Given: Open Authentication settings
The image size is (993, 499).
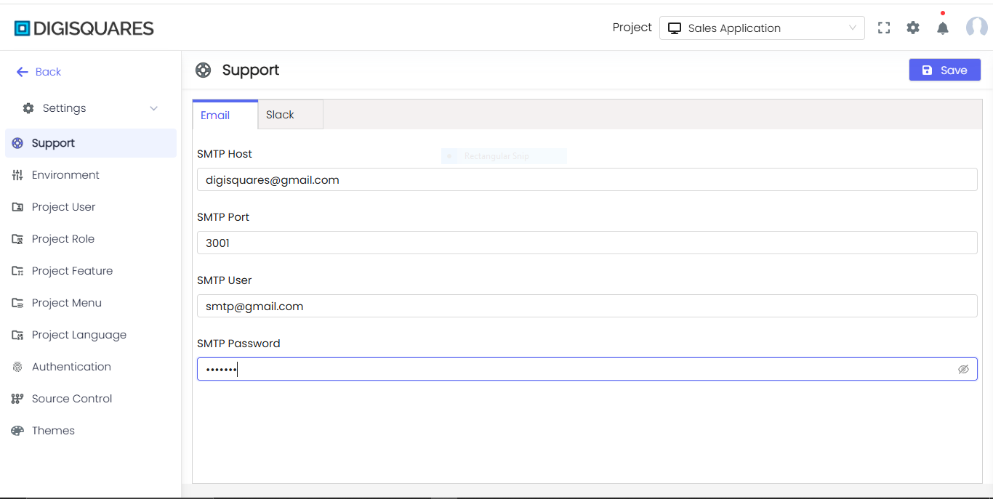Looking at the screenshot, I should (71, 367).
